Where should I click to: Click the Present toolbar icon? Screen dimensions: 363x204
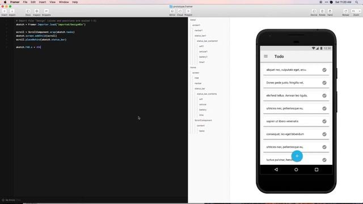[188, 11]
